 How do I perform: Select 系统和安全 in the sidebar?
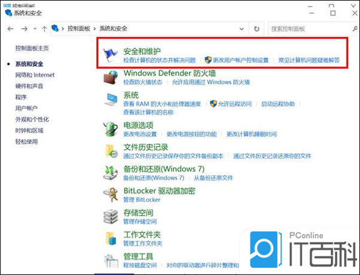tap(29, 64)
